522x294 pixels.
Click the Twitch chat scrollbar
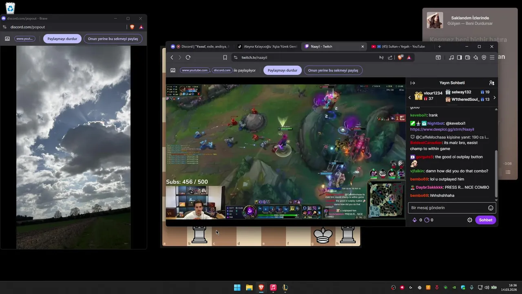(x=496, y=174)
